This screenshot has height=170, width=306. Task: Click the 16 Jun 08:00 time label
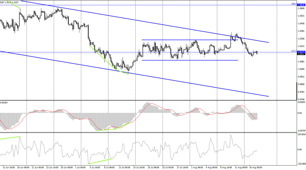tap(23, 168)
